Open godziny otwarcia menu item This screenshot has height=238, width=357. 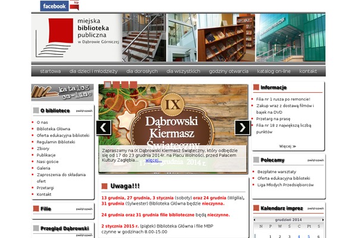coord(228,71)
